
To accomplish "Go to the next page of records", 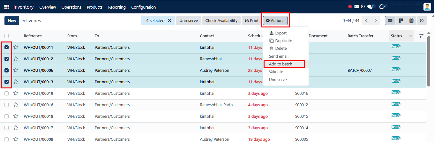I will click(376, 21).
